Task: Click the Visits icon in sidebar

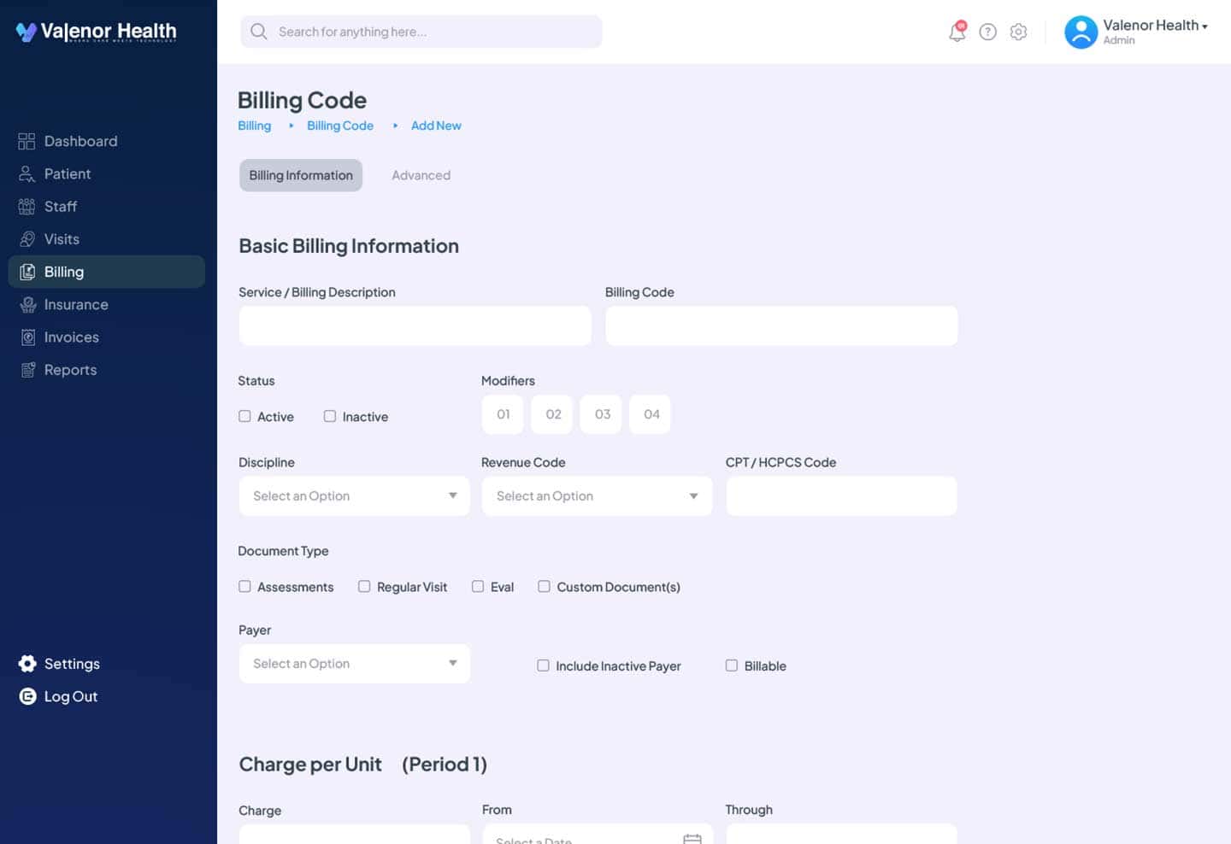Action: click(x=27, y=239)
